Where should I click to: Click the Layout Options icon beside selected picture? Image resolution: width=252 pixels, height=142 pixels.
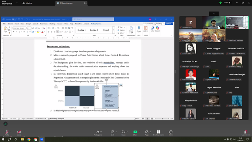pos(121,85)
